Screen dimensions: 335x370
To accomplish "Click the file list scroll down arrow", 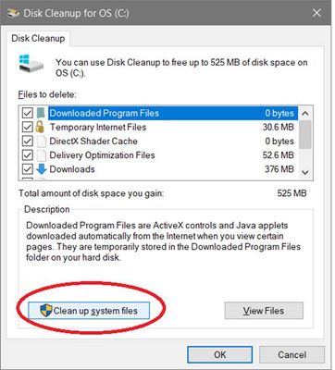I will tap(305, 172).
